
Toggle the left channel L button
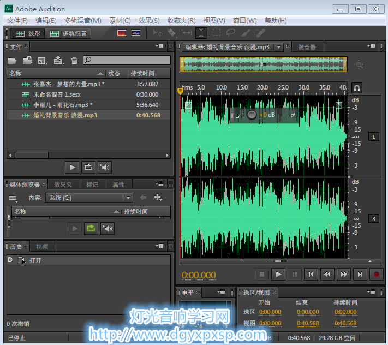374,136
